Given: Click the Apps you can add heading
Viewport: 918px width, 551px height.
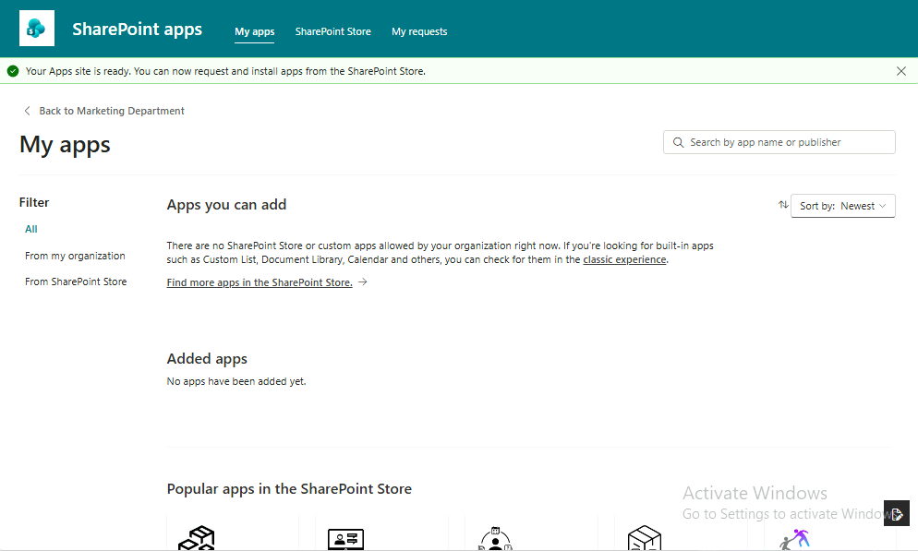Looking at the screenshot, I should [x=226, y=205].
